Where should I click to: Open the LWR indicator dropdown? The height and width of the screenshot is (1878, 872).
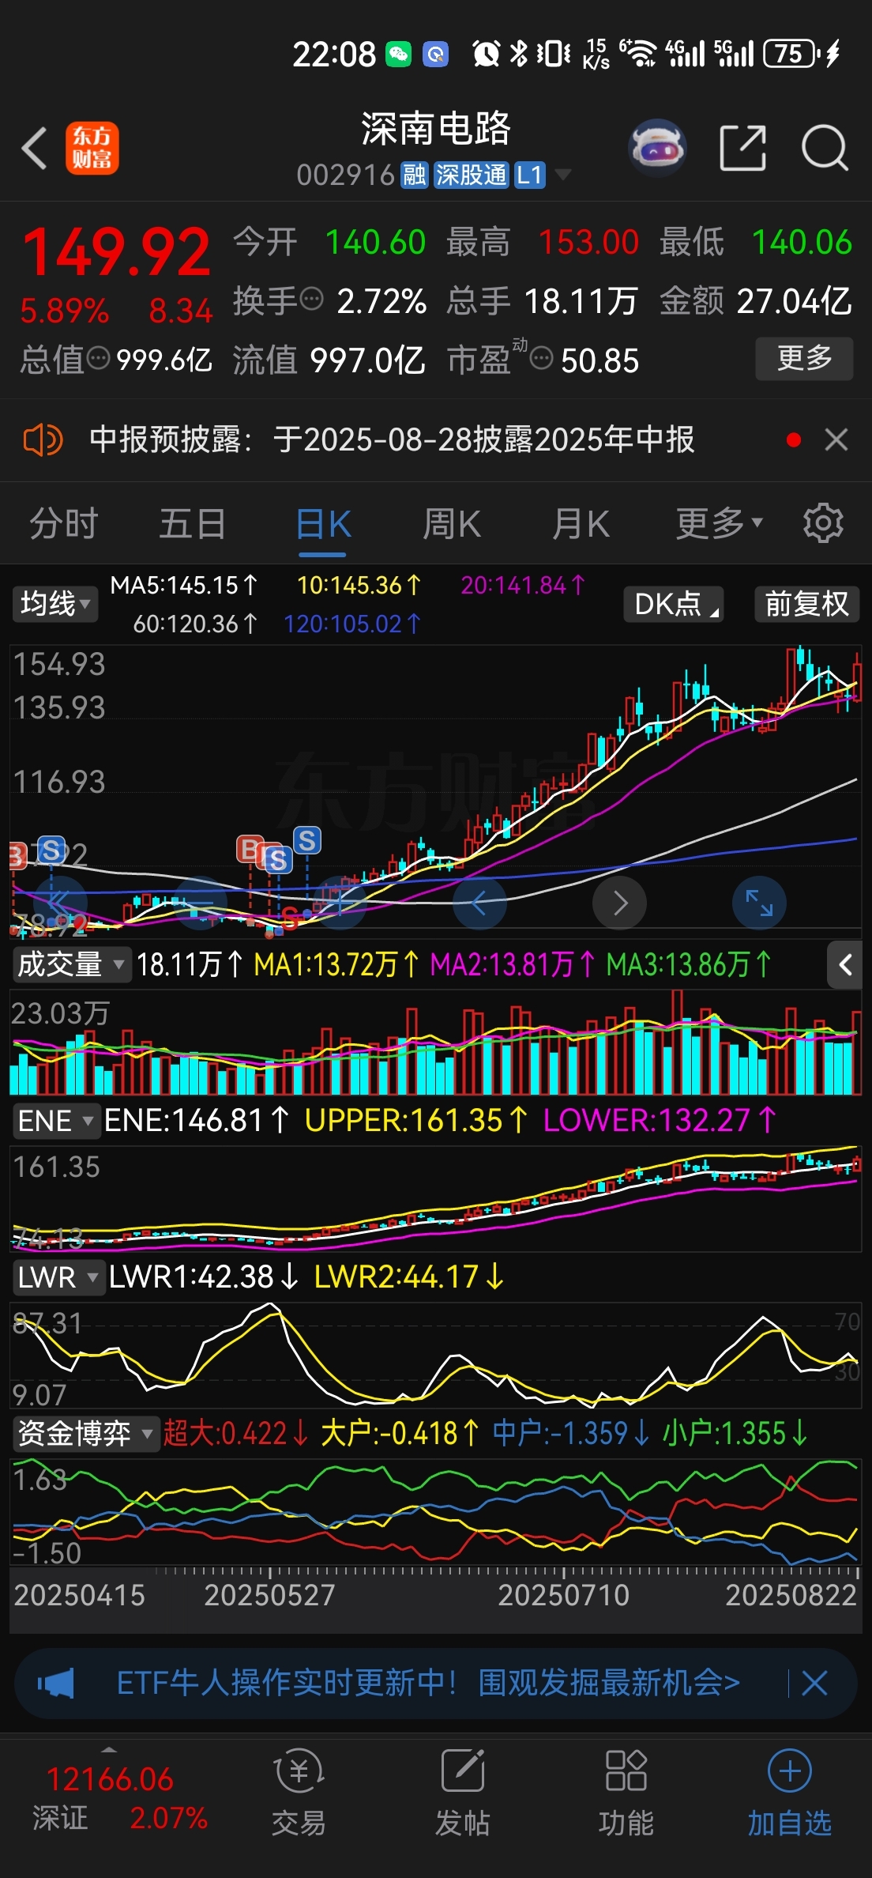click(58, 1277)
